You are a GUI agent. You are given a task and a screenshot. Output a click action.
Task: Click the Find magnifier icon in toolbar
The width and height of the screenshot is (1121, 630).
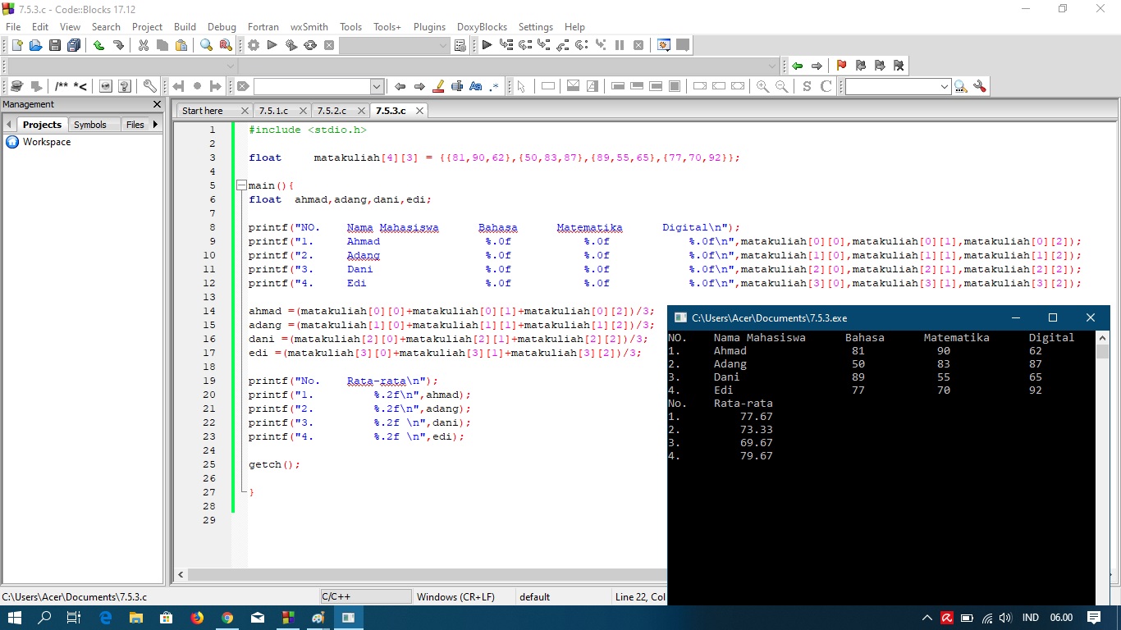(207, 46)
